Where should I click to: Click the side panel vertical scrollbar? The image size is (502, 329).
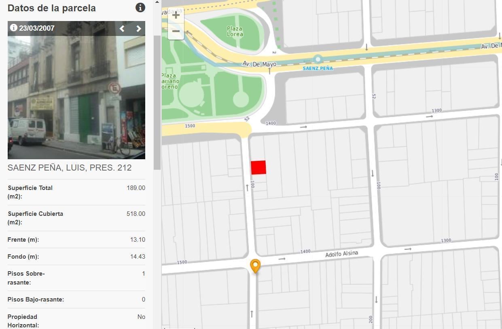coord(157,103)
